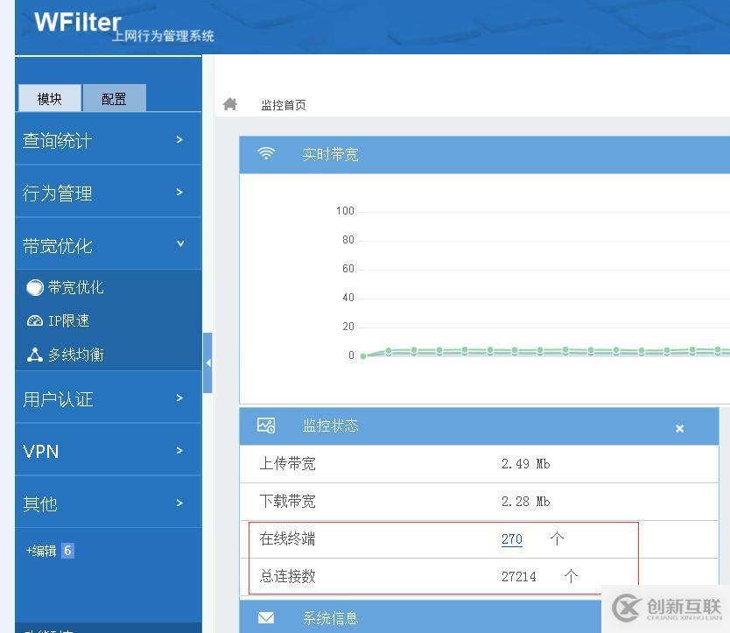Expand the 行为管理 menu section
This screenshot has height=633, width=730.
point(107,193)
